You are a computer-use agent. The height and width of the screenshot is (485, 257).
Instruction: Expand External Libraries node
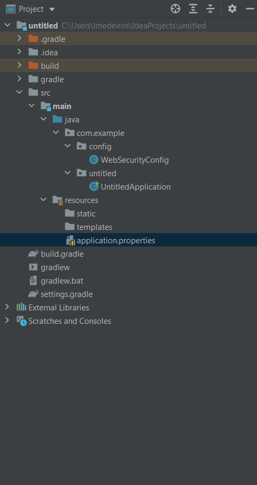click(7, 307)
